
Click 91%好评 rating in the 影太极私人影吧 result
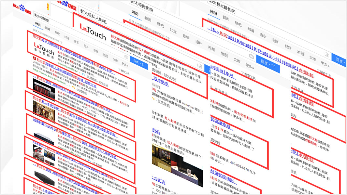click(170, 77)
